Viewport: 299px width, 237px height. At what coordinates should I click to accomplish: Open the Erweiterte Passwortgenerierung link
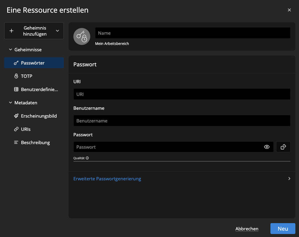point(107,179)
